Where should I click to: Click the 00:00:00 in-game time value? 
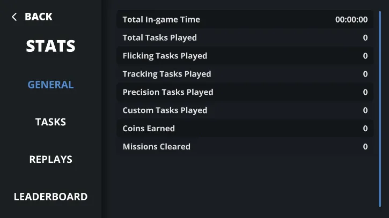[x=351, y=20]
